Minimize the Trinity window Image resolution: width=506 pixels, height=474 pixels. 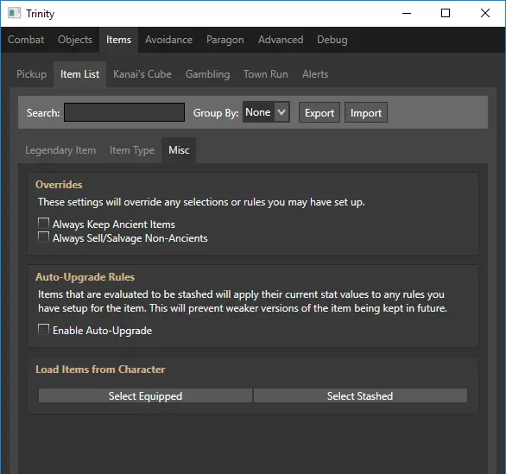[x=407, y=13]
